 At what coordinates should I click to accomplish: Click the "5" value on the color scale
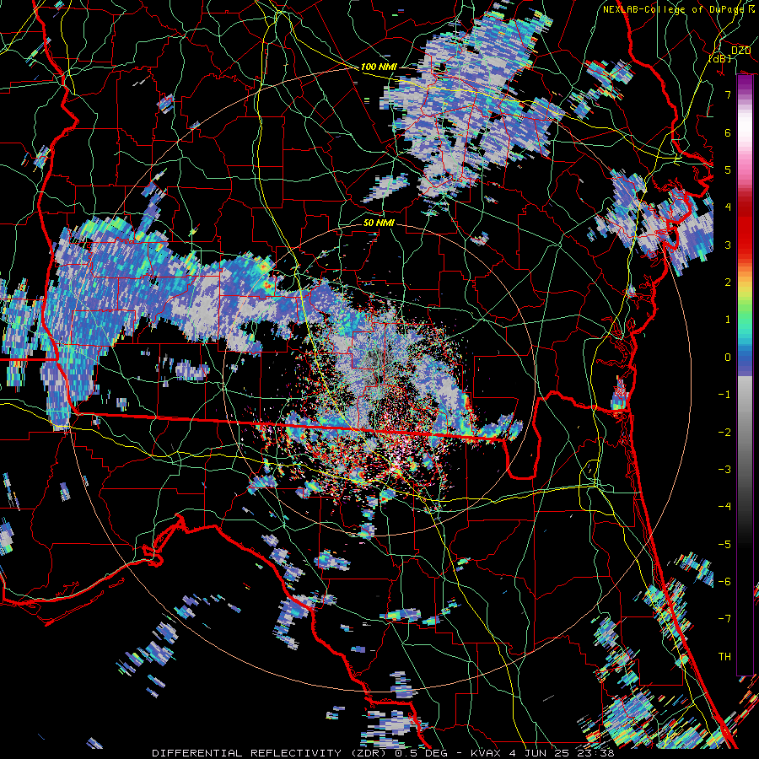pyautogui.click(x=727, y=170)
